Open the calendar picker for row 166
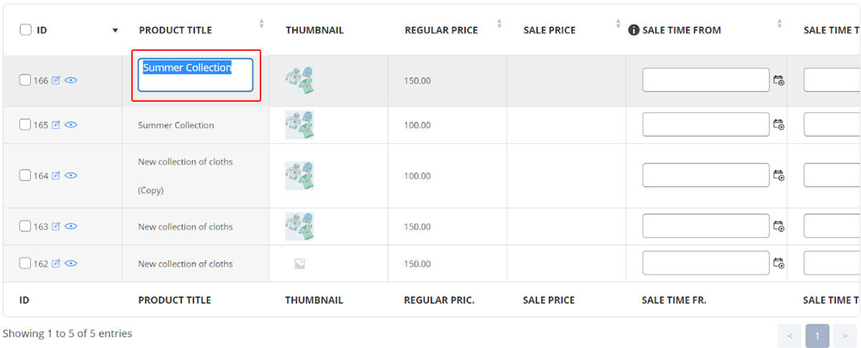The width and height of the screenshot is (861, 348). tap(778, 80)
